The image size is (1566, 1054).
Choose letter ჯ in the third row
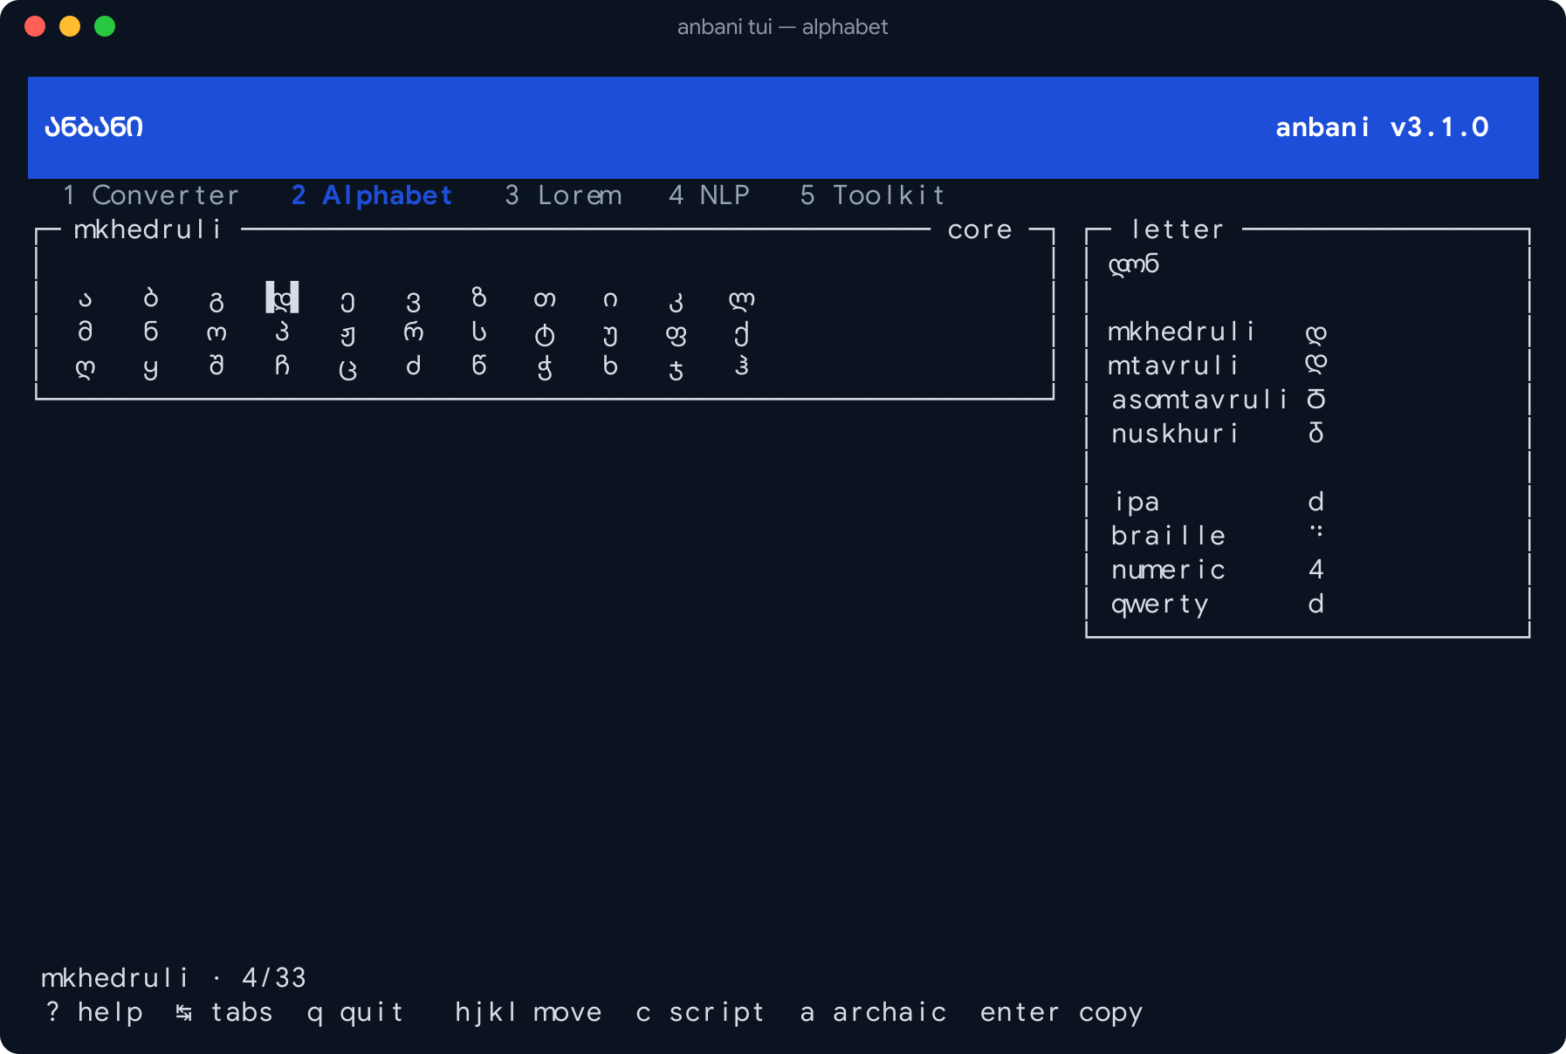pos(676,369)
